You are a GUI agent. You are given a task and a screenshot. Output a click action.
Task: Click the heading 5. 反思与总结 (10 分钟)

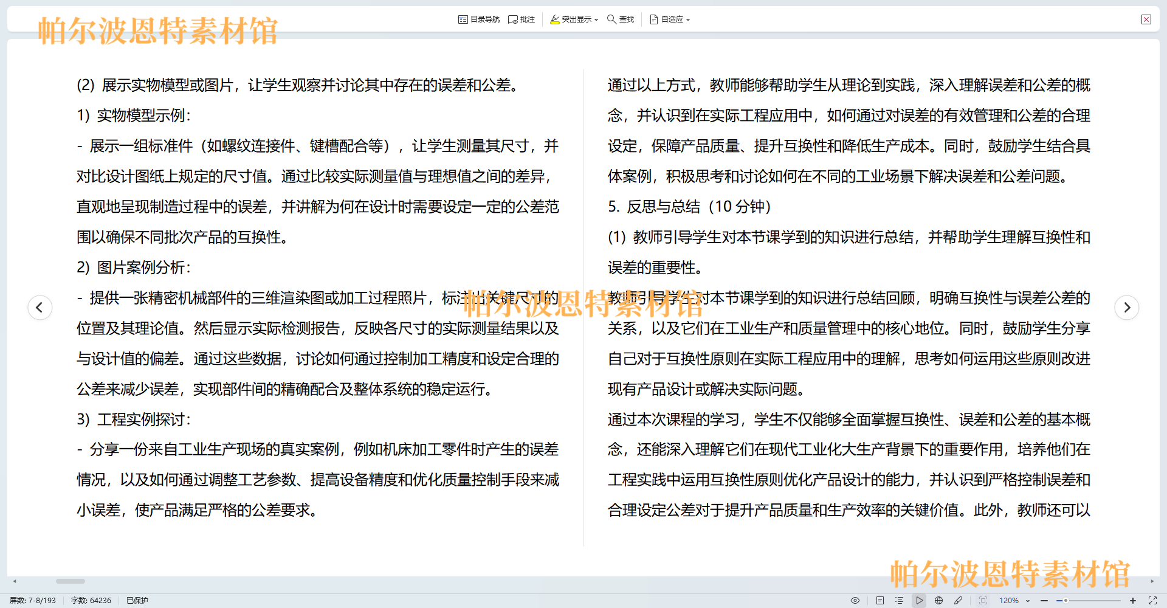pyautogui.click(x=689, y=207)
